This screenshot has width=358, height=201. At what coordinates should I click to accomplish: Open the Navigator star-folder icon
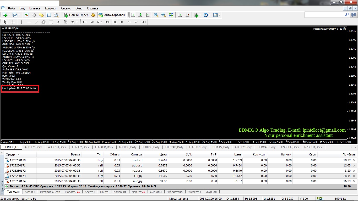41,15
